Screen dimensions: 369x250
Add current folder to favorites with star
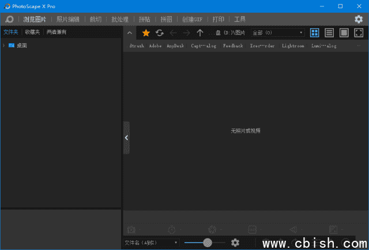click(146, 33)
